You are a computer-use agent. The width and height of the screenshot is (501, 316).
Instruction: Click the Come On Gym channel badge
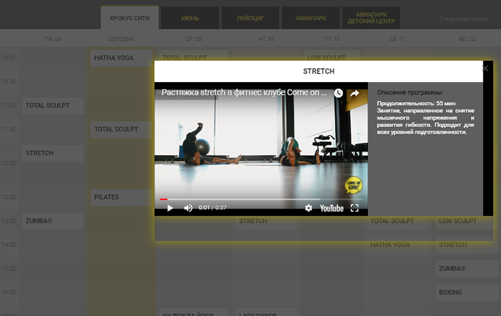tap(354, 185)
